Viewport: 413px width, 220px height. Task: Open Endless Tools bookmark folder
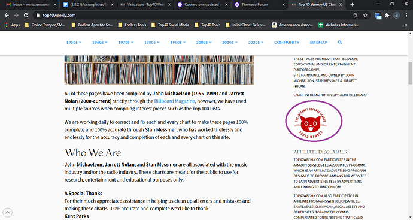(132, 25)
